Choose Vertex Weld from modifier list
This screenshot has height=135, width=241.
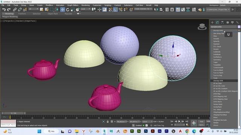[x=218, y=104]
